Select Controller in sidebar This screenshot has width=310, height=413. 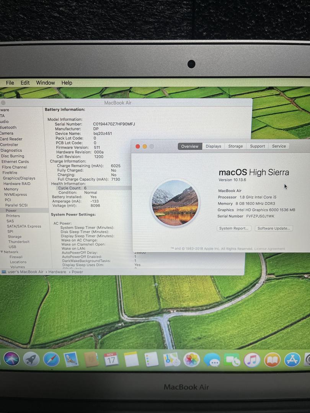click(9, 145)
